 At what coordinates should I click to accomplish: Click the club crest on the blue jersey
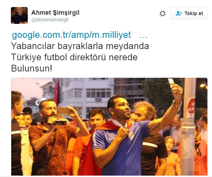tap(131, 136)
